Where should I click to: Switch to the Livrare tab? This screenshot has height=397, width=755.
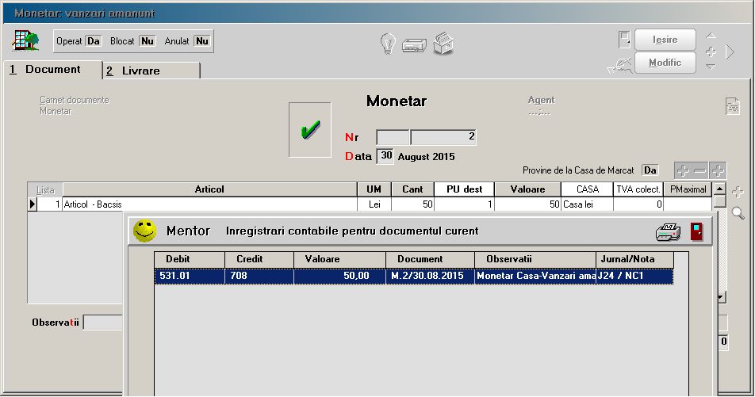(151, 71)
